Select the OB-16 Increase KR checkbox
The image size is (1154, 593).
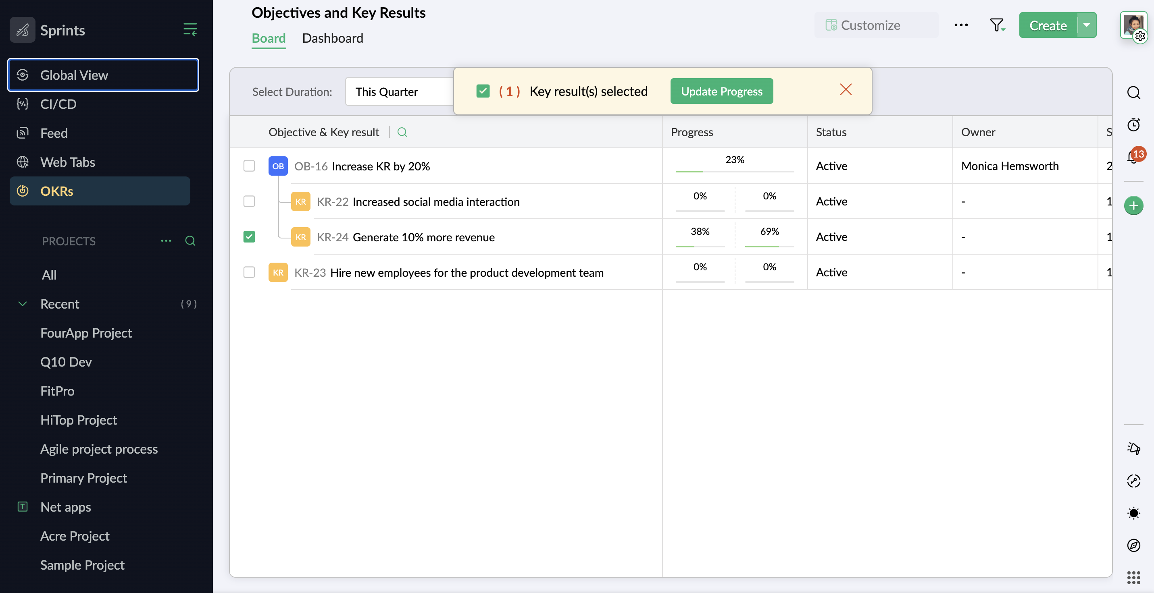pyautogui.click(x=249, y=166)
